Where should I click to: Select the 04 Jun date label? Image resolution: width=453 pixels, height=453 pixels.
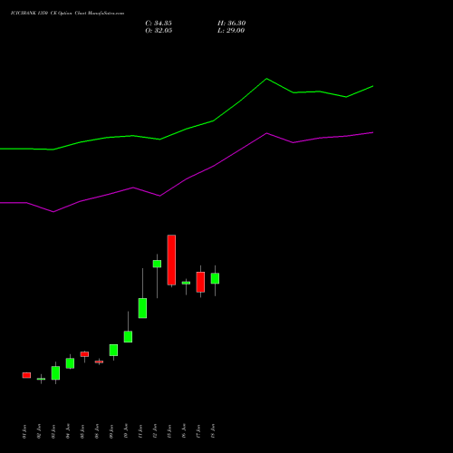(68, 431)
